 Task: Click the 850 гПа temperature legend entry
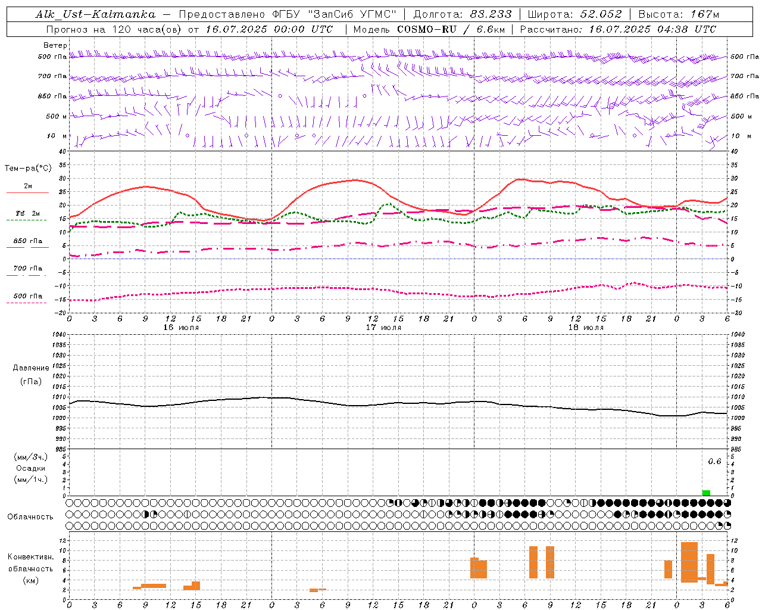coord(28,241)
